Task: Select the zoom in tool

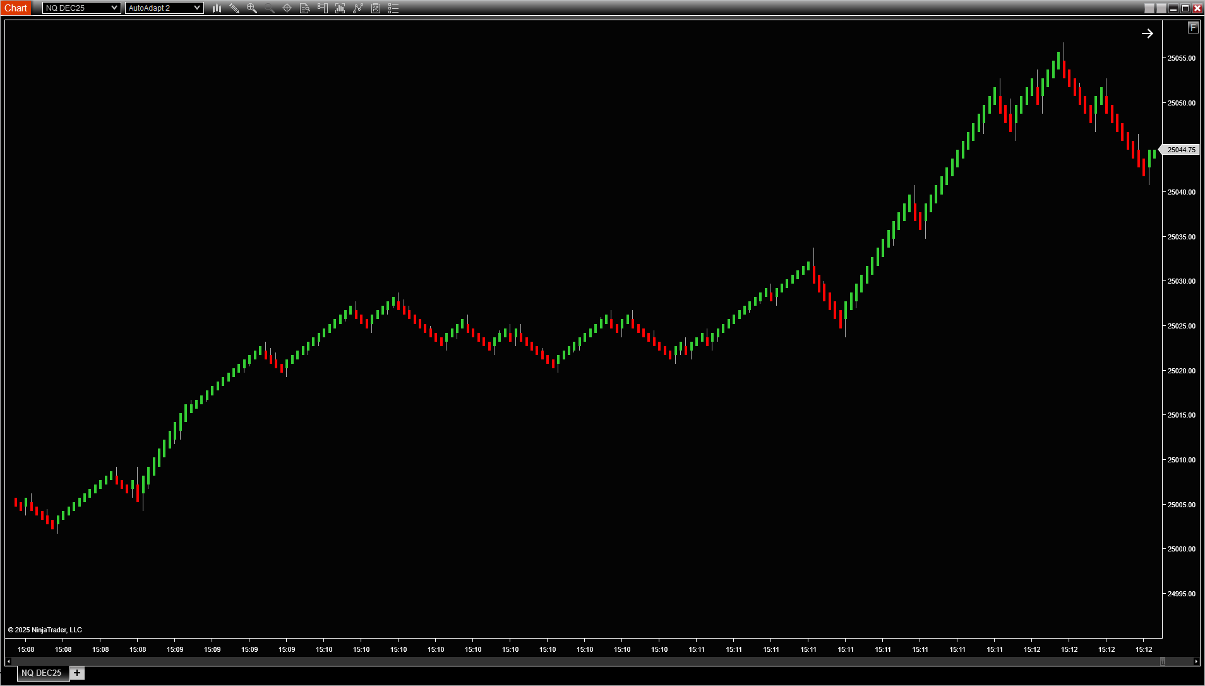Action: [251, 8]
